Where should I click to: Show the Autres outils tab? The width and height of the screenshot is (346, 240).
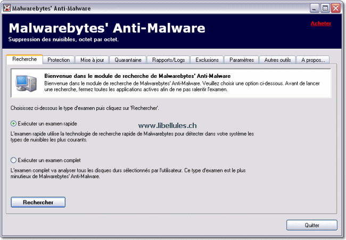coord(277,60)
